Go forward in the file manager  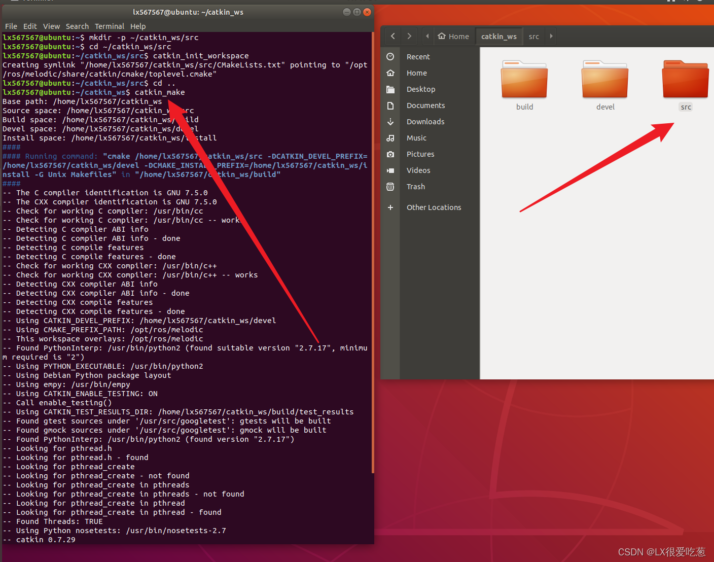[409, 36]
